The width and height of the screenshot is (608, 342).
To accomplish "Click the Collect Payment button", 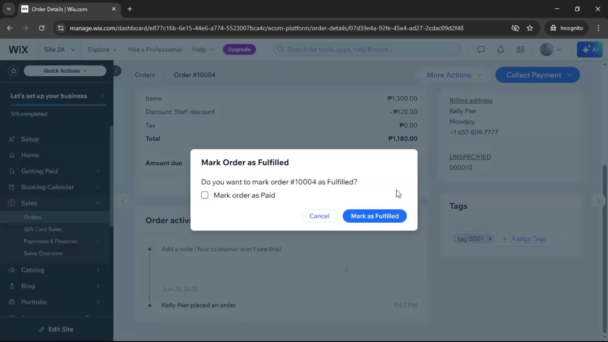I will (537, 75).
